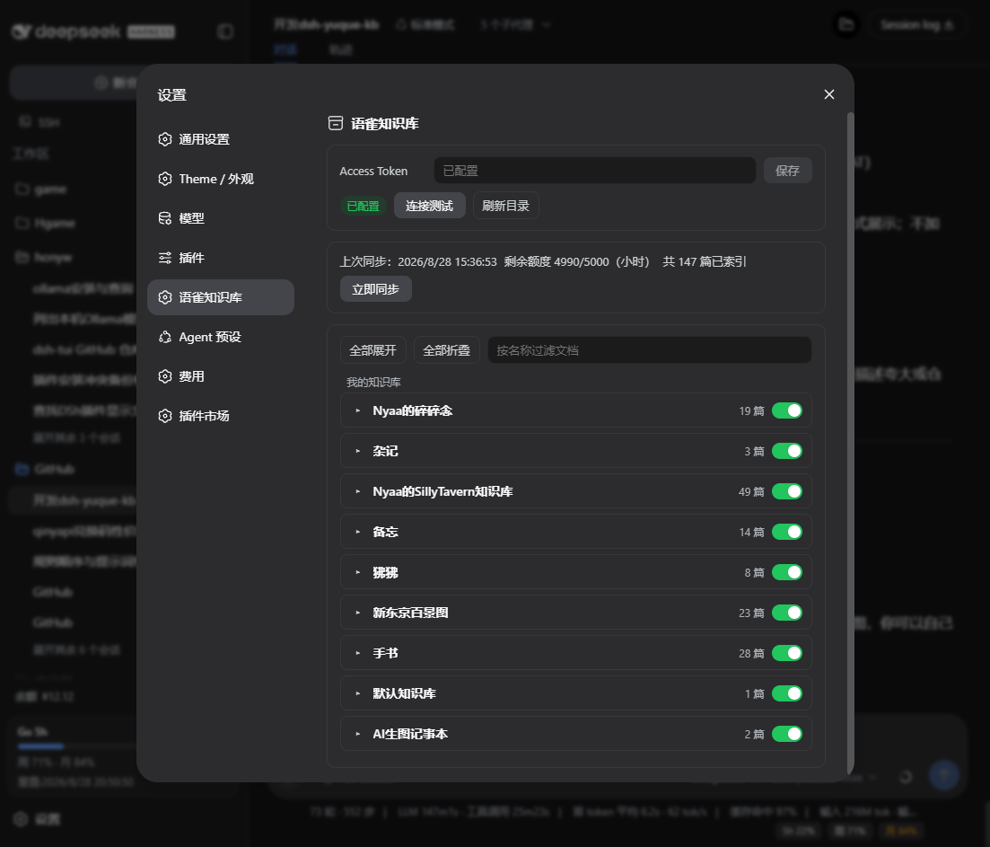This screenshot has height=847, width=990.
Task: Click the background sidebar collapse icon
Action: [x=225, y=31]
